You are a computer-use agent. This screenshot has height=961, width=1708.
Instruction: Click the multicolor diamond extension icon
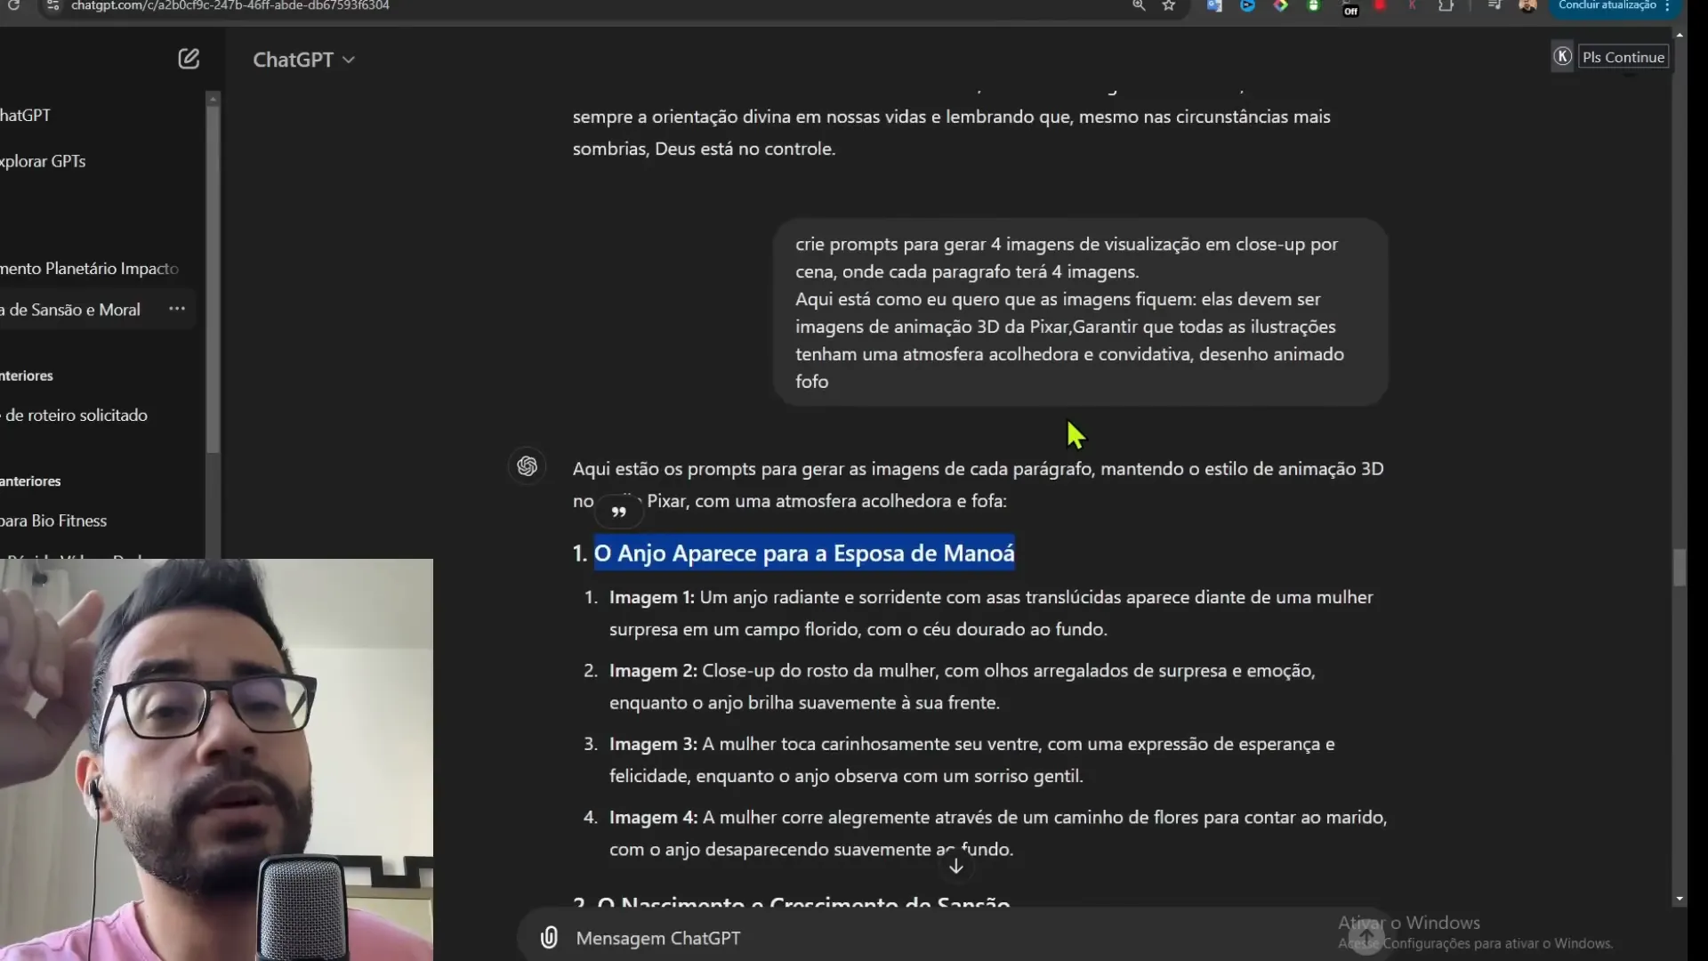click(1280, 6)
